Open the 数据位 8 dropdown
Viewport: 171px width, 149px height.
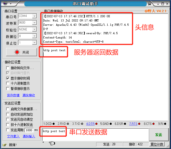[34, 36]
